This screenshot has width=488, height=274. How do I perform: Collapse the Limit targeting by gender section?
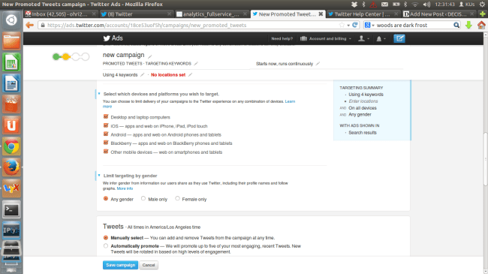click(99, 176)
